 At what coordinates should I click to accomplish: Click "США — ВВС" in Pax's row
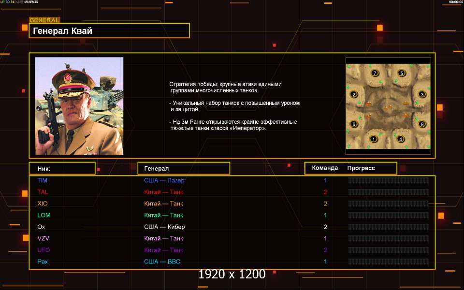[162, 261]
